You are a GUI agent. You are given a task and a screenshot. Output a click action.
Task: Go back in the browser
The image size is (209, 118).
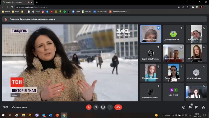pos(3,7)
